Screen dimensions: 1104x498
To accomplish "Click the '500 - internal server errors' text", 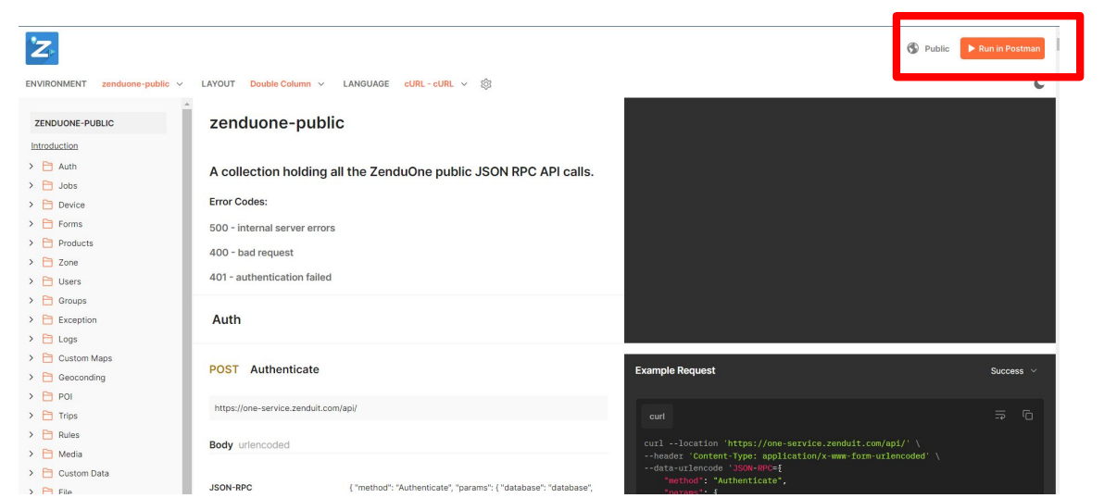I will pos(272,228).
